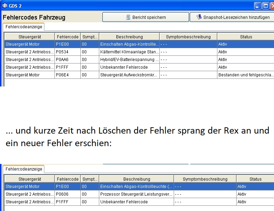Open the lower Fehlercodeanzeige tab
Viewport: 274px width, 211px height.
(24, 169)
